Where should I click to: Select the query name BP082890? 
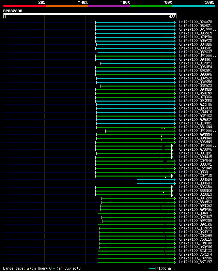coord(13,11)
